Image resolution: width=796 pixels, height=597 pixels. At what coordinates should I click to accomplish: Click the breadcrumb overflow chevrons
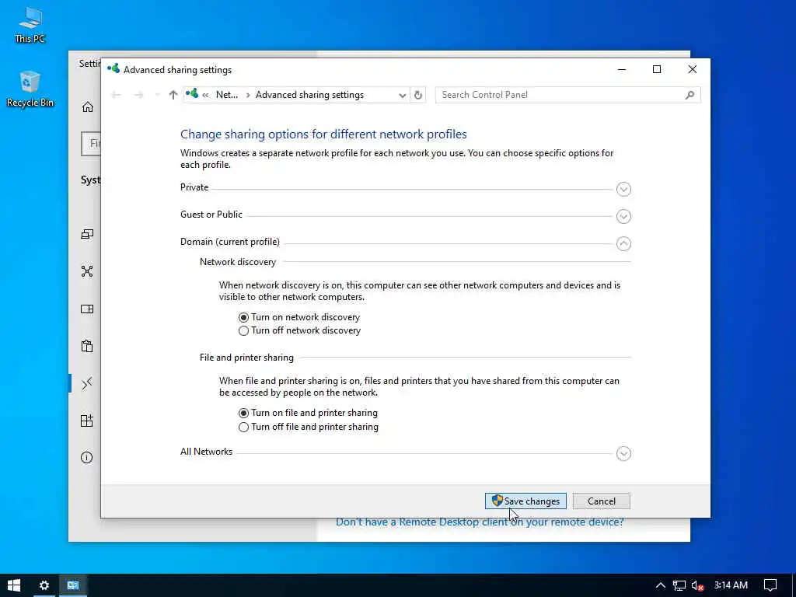205,95
